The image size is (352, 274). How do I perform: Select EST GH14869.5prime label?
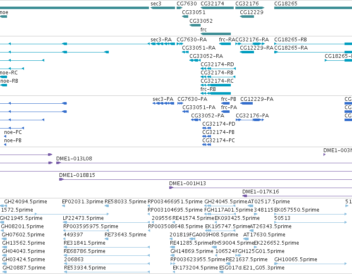click(192, 251)
